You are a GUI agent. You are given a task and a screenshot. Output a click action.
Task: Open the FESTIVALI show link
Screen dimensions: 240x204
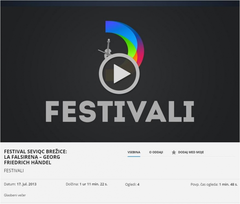(x=14, y=171)
